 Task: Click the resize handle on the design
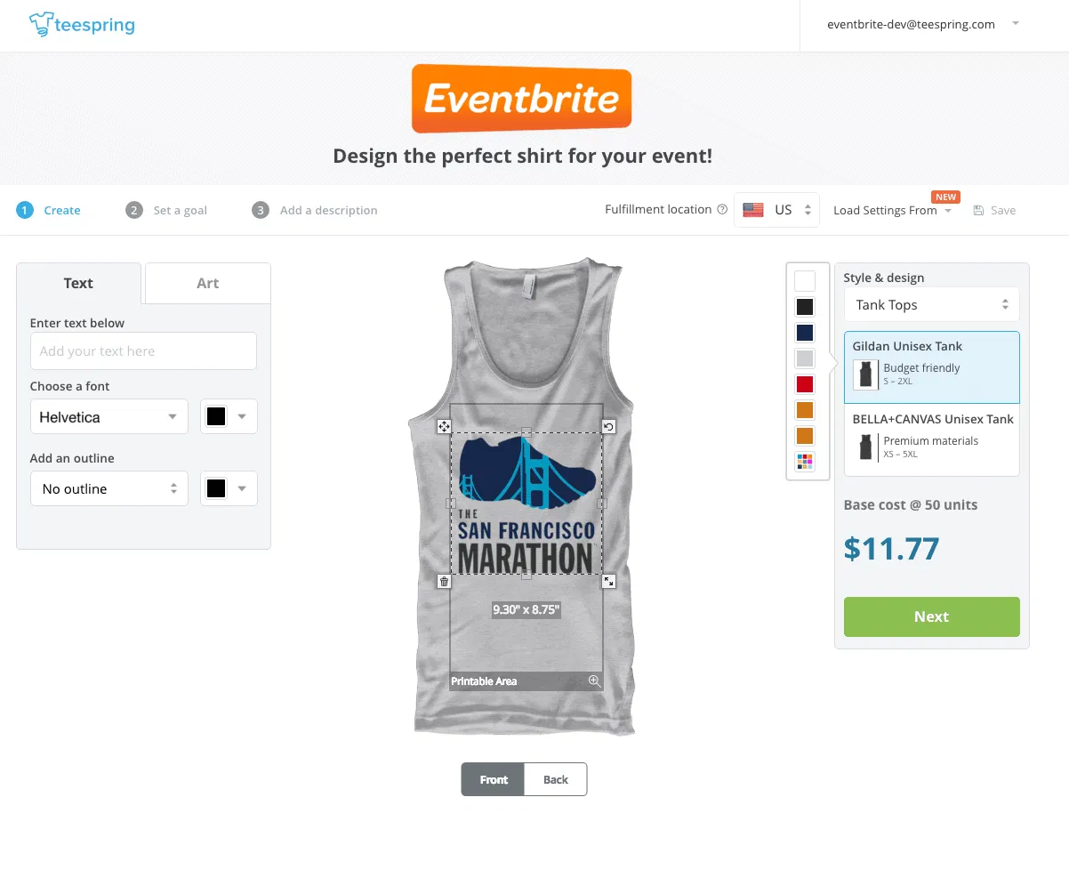609,581
